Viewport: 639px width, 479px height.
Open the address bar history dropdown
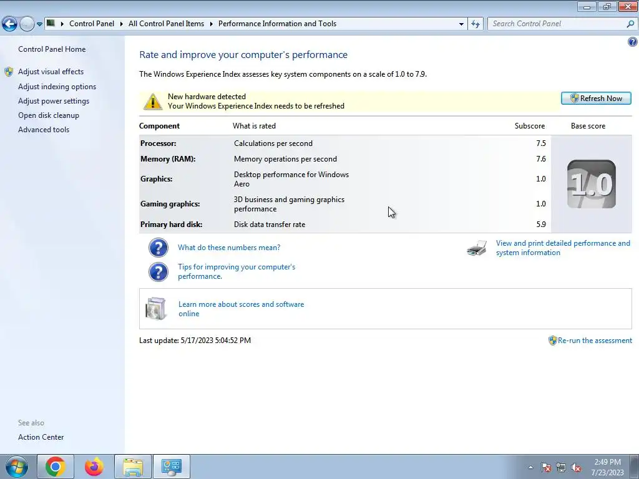(461, 24)
